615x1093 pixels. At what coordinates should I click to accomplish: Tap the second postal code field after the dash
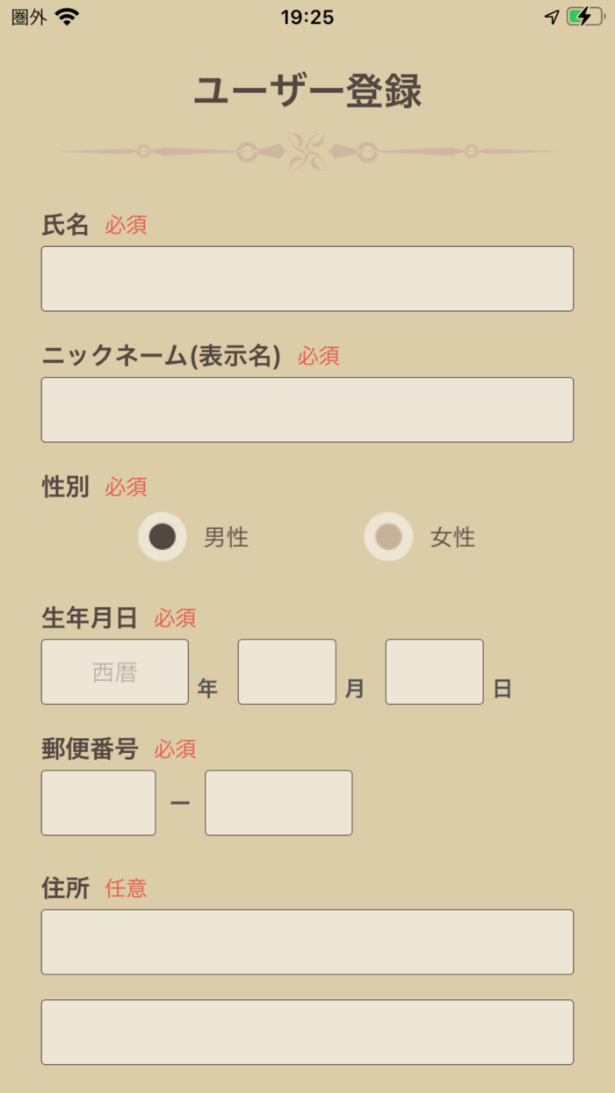tap(279, 803)
